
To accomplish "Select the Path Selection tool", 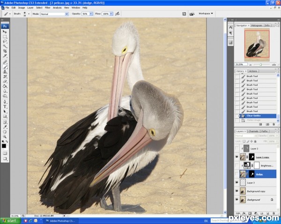I will (x=5, y=112).
